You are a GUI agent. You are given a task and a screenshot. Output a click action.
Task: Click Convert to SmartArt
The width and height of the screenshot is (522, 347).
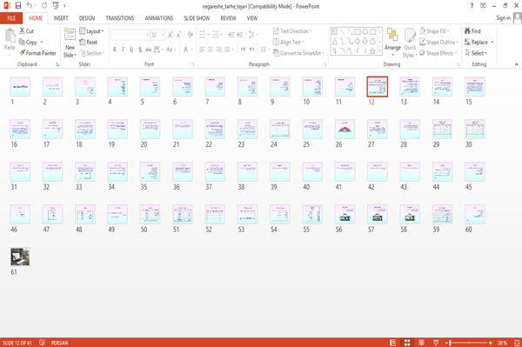[x=298, y=53]
